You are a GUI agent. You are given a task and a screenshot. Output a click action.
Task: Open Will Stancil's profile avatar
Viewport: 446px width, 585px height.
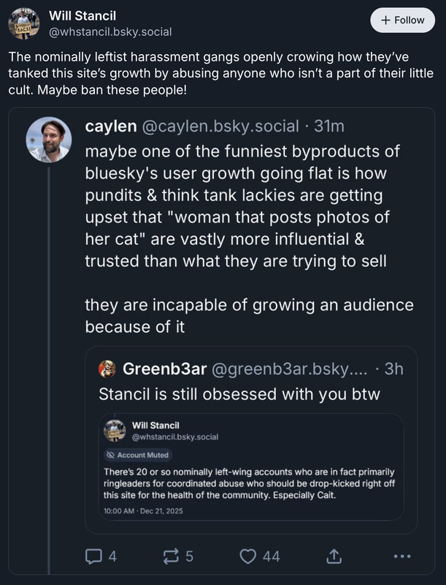(x=23, y=23)
